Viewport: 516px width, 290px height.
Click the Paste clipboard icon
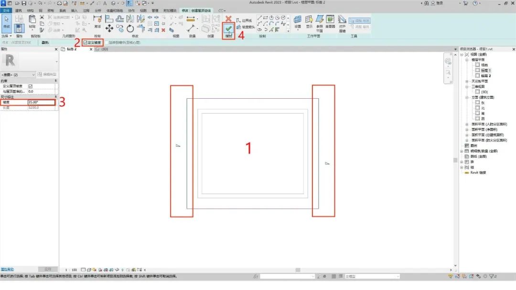point(32,20)
